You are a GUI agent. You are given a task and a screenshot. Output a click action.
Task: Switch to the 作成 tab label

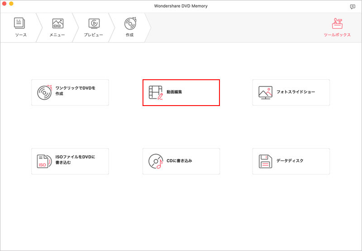tap(129, 35)
